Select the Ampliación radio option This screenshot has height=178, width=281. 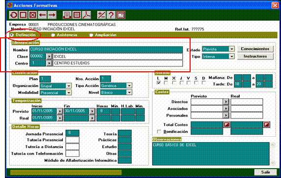[91, 35]
